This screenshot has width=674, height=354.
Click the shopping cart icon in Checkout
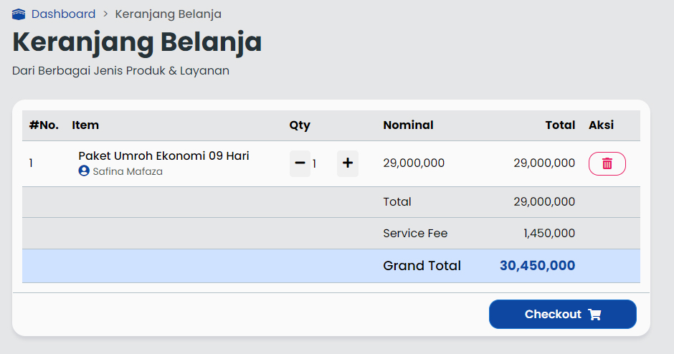point(594,315)
